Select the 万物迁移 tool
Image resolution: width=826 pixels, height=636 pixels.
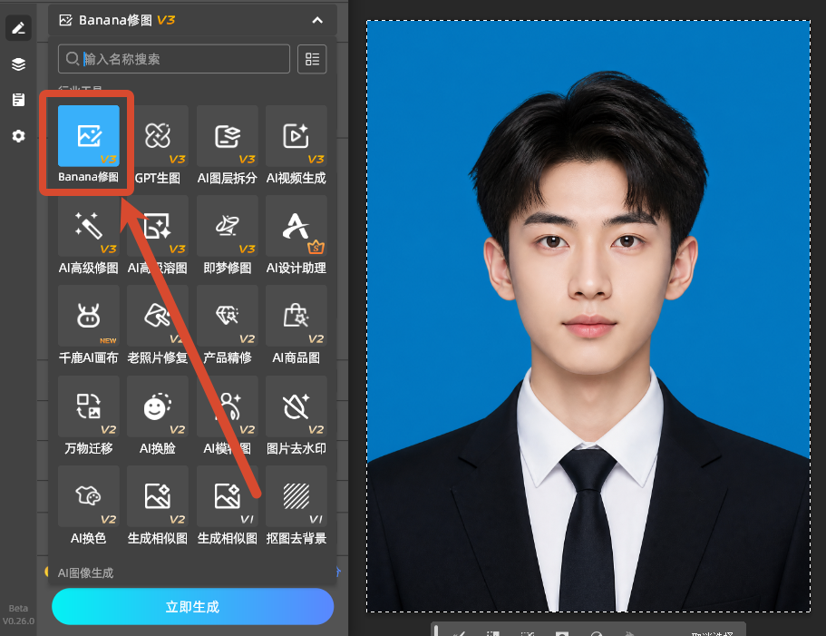89,406
